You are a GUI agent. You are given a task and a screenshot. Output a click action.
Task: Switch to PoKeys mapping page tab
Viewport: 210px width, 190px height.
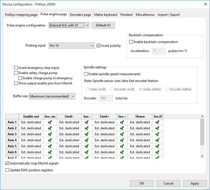pos(21,15)
